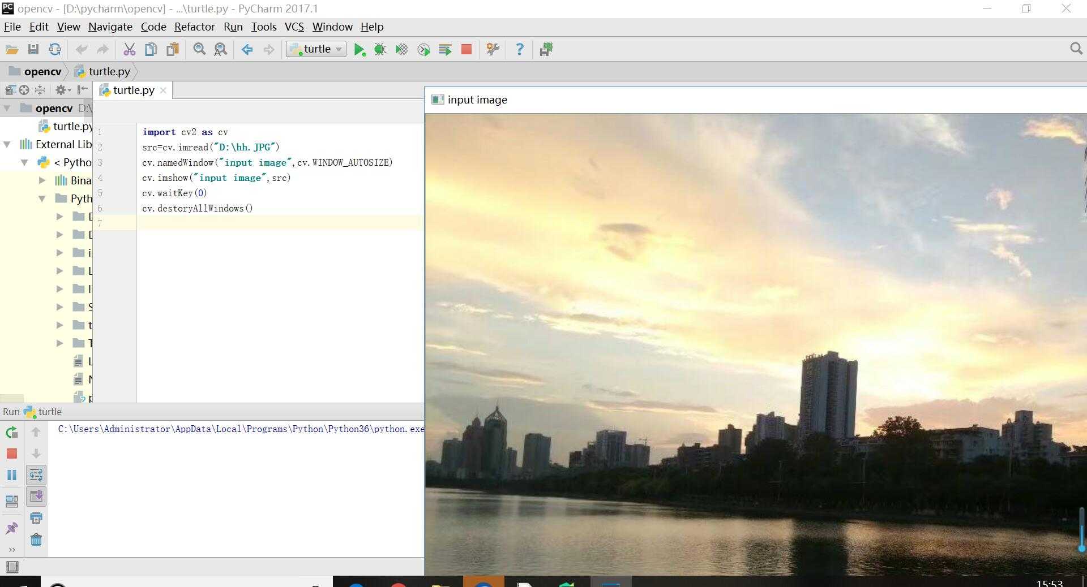The width and height of the screenshot is (1087, 587).
Task: Clear console with the trash icon
Action: pyautogui.click(x=36, y=539)
